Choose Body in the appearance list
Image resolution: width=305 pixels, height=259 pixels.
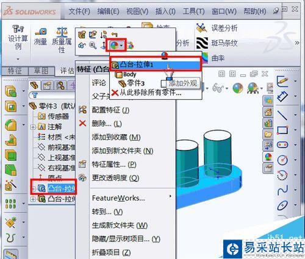click(126, 74)
